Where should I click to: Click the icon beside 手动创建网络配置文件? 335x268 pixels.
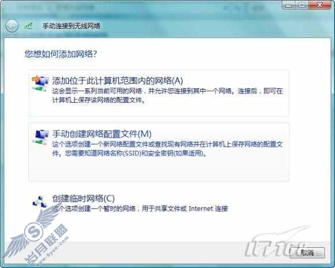coord(40,137)
